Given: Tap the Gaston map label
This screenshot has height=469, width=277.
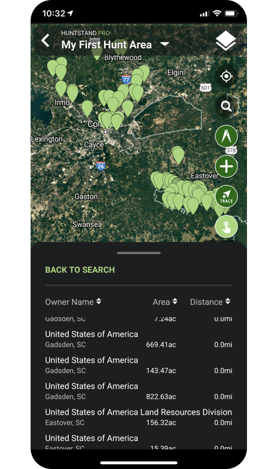Looking at the screenshot, I should pyautogui.click(x=86, y=196).
